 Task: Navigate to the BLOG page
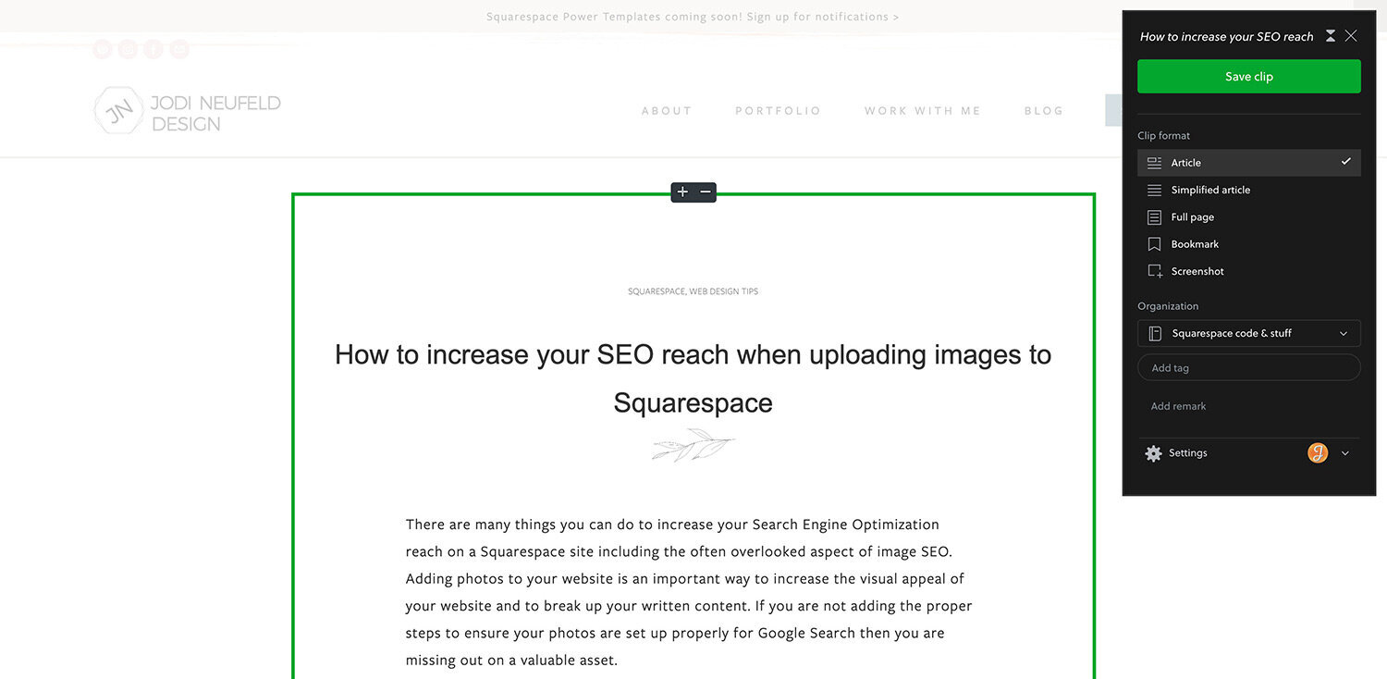(1044, 111)
